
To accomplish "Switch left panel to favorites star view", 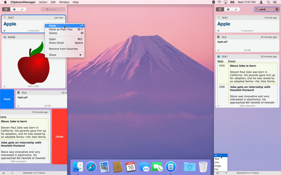I will [x=14, y=9].
